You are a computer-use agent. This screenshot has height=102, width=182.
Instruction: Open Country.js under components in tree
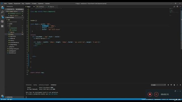pyautogui.click(x=14, y=30)
